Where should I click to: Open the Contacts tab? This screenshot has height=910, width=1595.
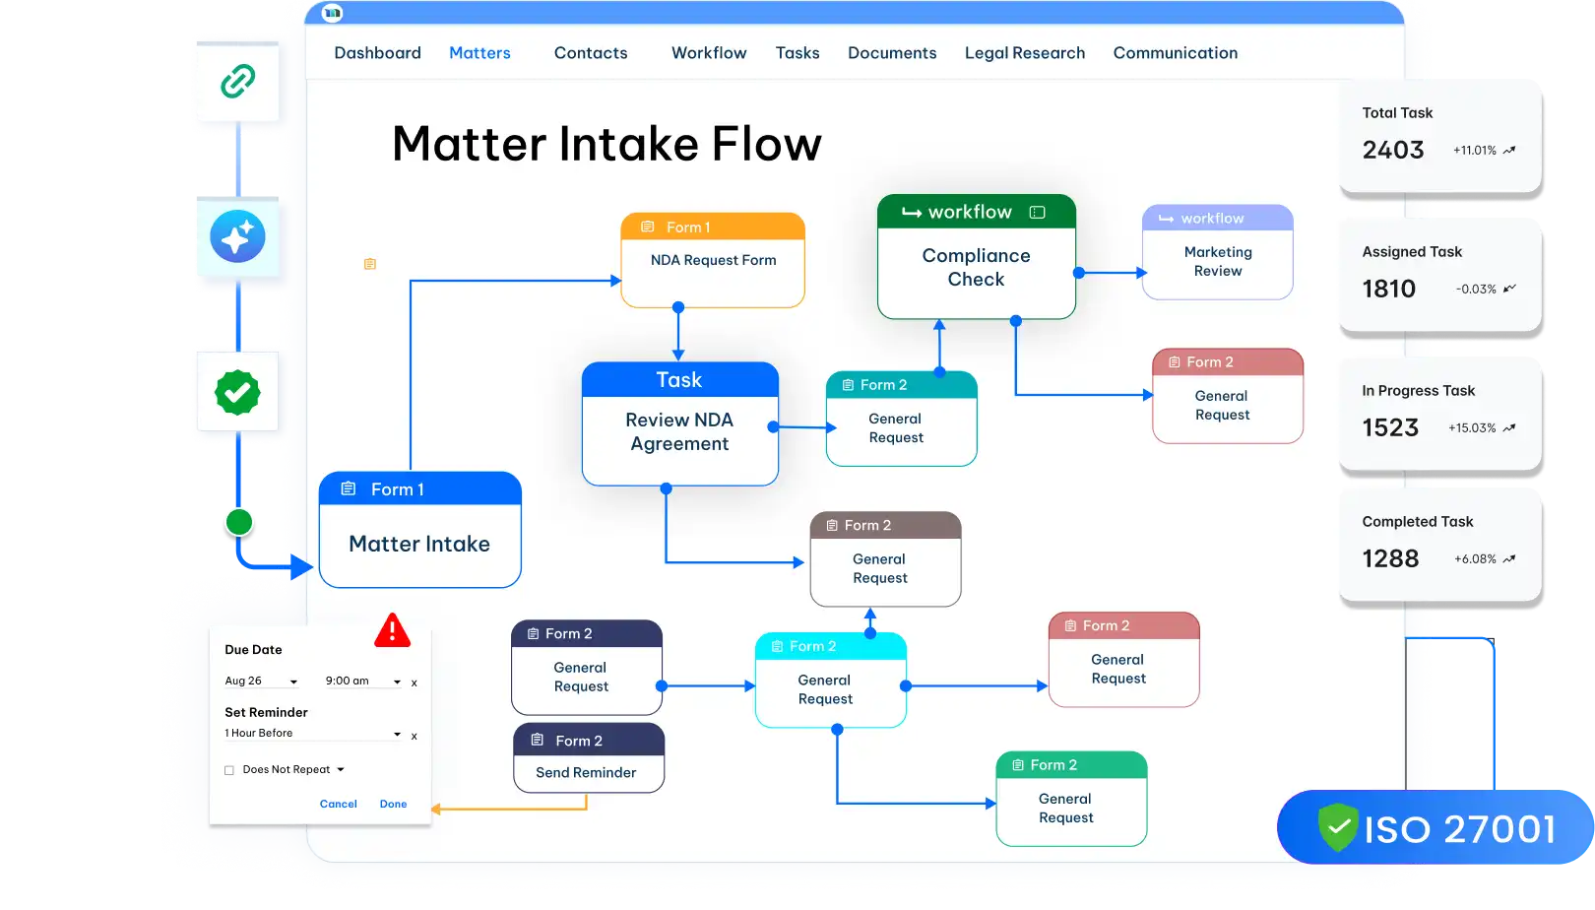pos(591,53)
